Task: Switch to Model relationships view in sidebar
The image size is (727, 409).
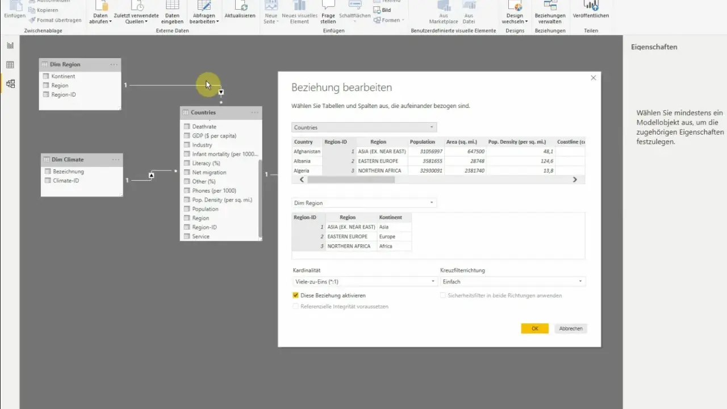Action: point(10,84)
